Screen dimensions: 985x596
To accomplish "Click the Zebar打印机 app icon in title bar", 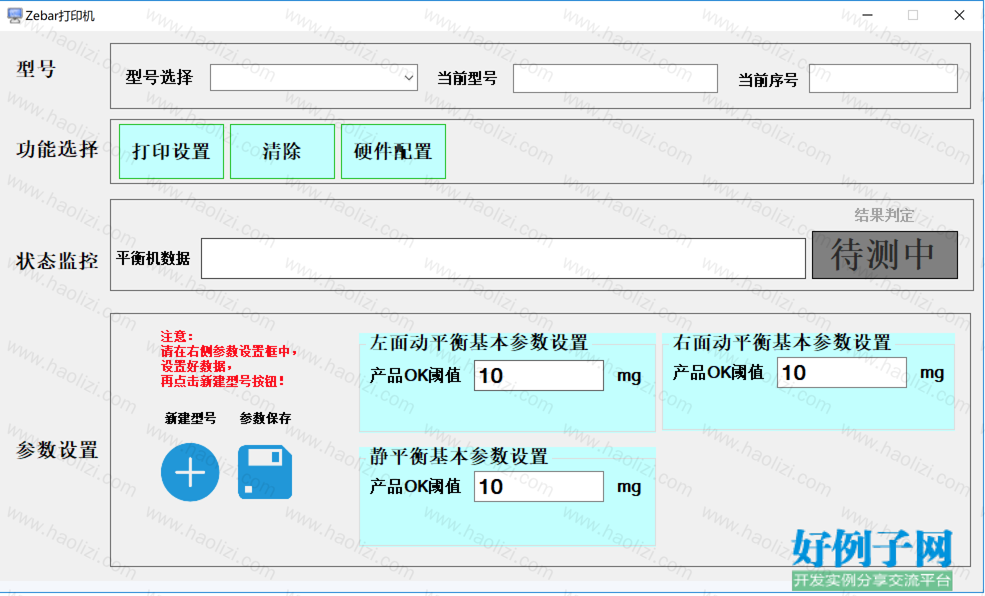I will click(x=14, y=15).
